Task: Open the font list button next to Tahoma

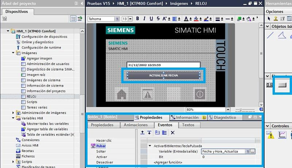Action: [x=117, y=19]
